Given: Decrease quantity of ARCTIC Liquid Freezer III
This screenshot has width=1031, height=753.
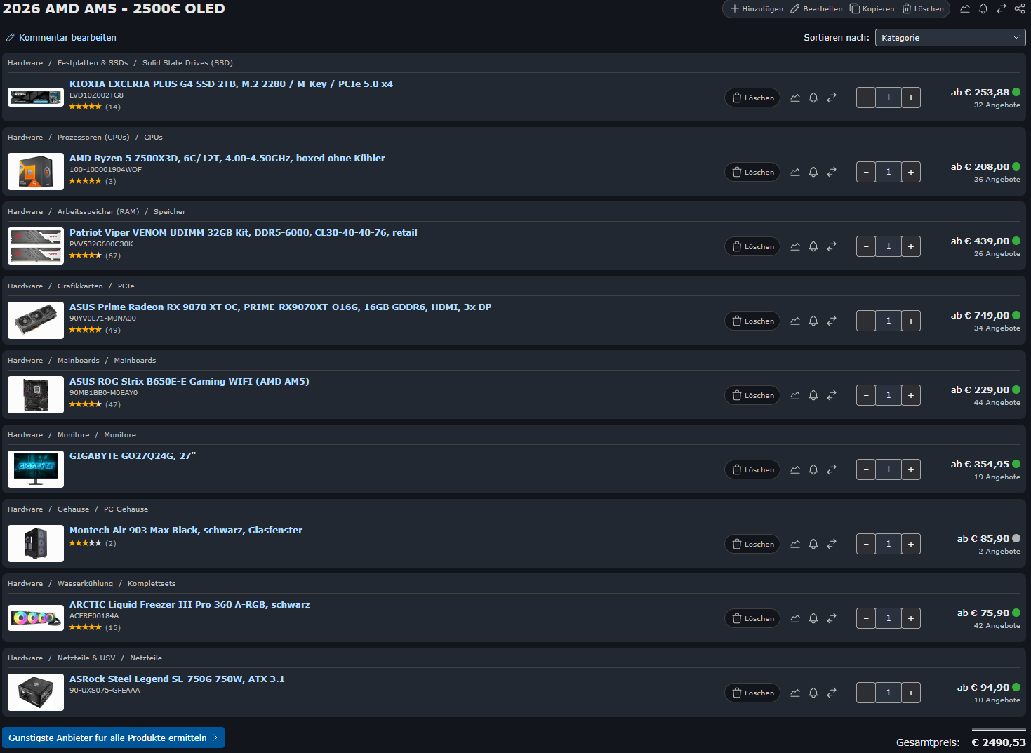Looking at the screenshot, I should 866,618.
